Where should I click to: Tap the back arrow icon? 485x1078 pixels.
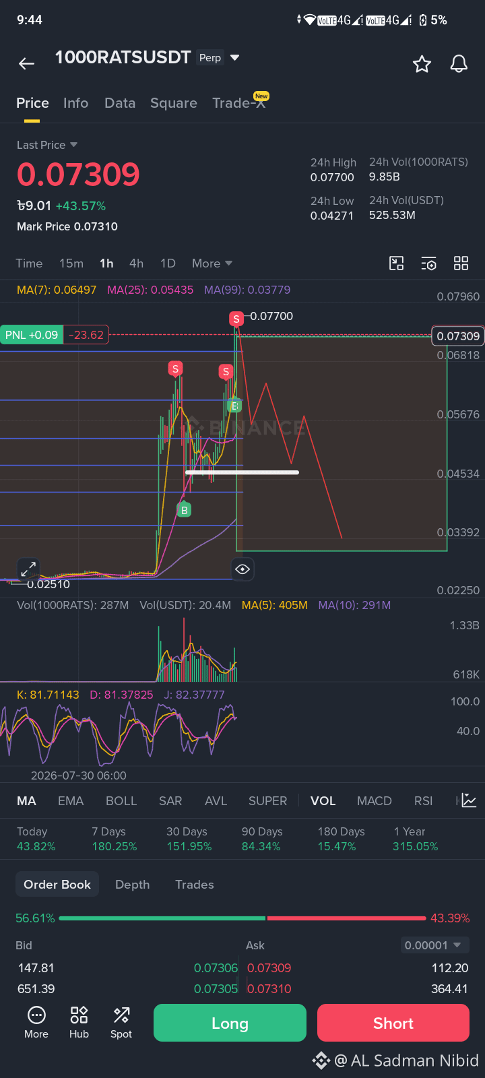click(x=26, y=64)
